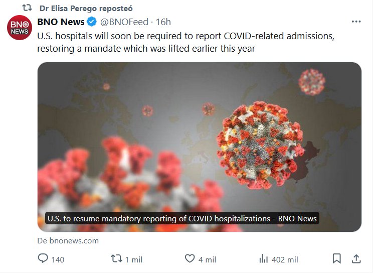Click the 4 mil likes count
The height and width of the screenshot is (273, 374).
[x=207, y=259]
